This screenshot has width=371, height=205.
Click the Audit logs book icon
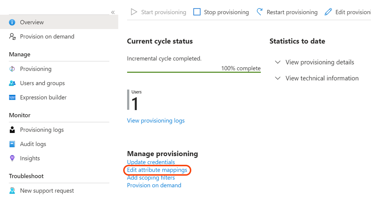tap(12, 144)
